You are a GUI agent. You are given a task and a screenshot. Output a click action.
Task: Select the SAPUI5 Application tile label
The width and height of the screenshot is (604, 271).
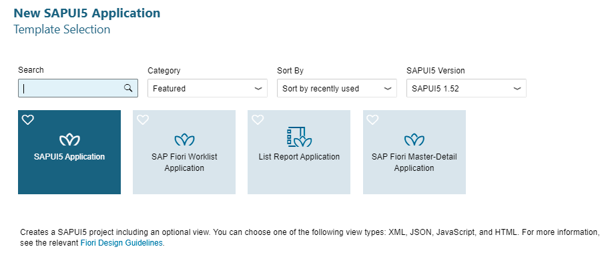click(x=69, y=156)
